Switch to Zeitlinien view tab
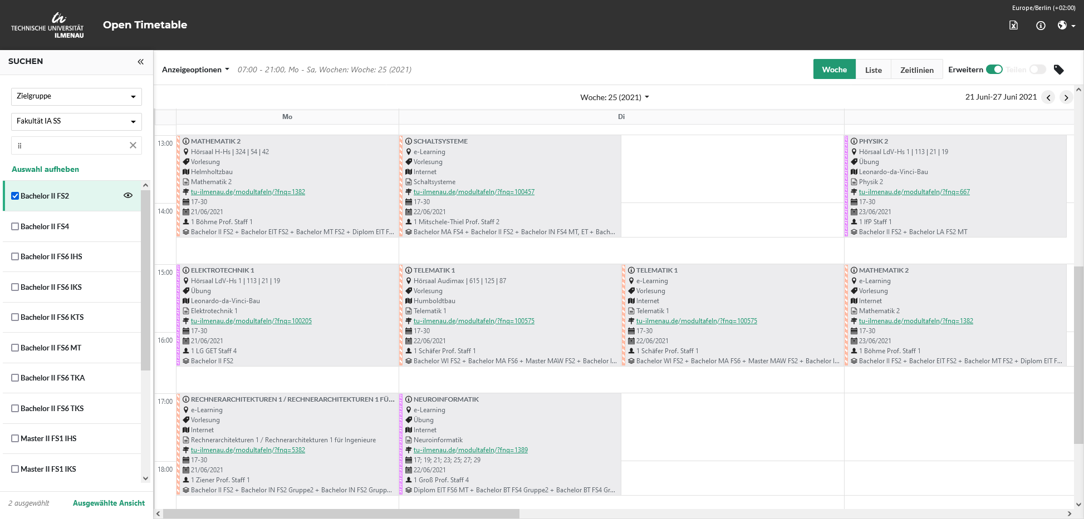Screen dimensions: 1084x519 click(916, 70)
